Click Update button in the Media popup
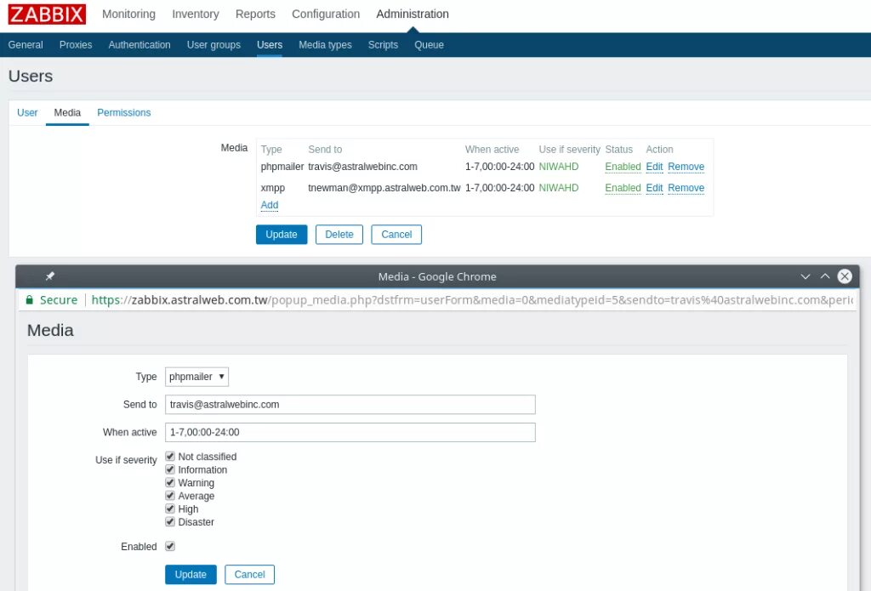 pyautogui.click(x=191, y=574)
